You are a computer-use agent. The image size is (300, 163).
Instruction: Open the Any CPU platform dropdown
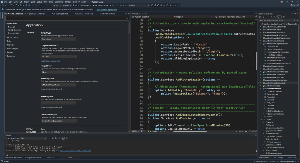(67, 5)
